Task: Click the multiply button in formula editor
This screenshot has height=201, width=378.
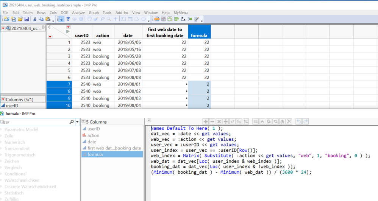Action: 219,122
